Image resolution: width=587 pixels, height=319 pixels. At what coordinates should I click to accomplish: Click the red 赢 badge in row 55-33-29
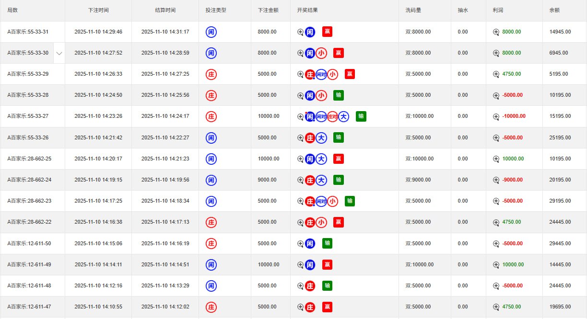tap(350, 74)
